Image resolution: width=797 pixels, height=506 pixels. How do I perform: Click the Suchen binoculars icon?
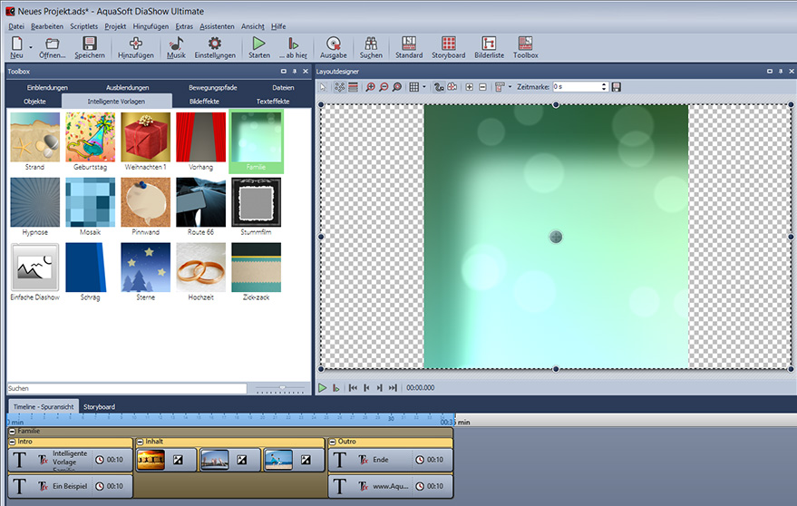point(371,47)
